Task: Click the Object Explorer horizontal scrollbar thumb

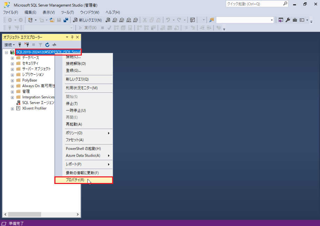Action: tap(24, 215)
